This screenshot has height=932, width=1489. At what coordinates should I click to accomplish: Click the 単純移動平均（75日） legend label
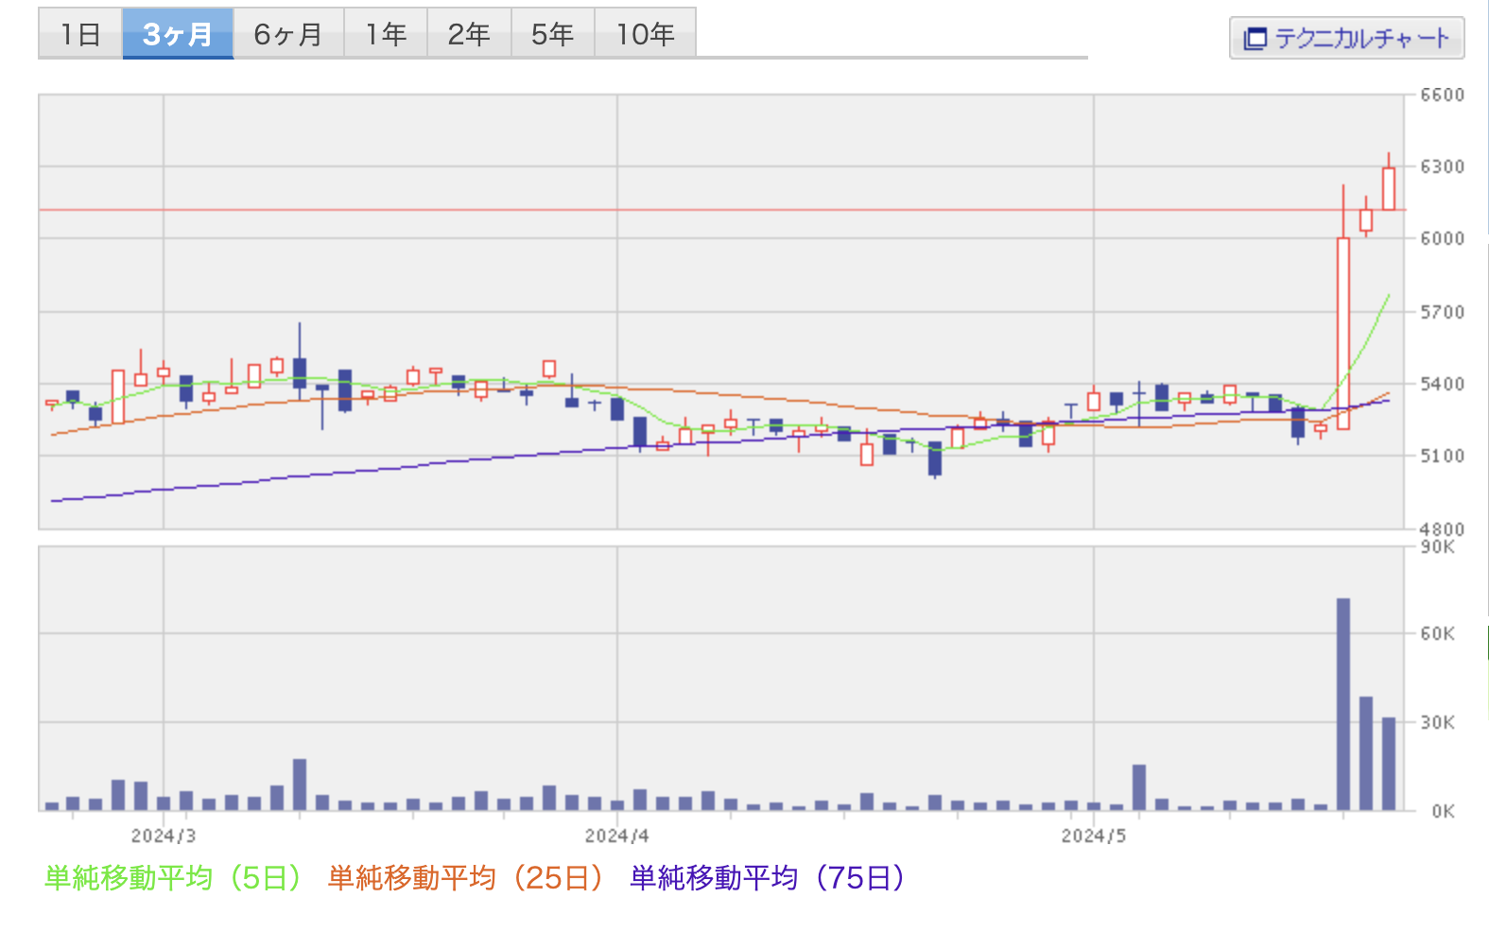[x=768, y=878]
